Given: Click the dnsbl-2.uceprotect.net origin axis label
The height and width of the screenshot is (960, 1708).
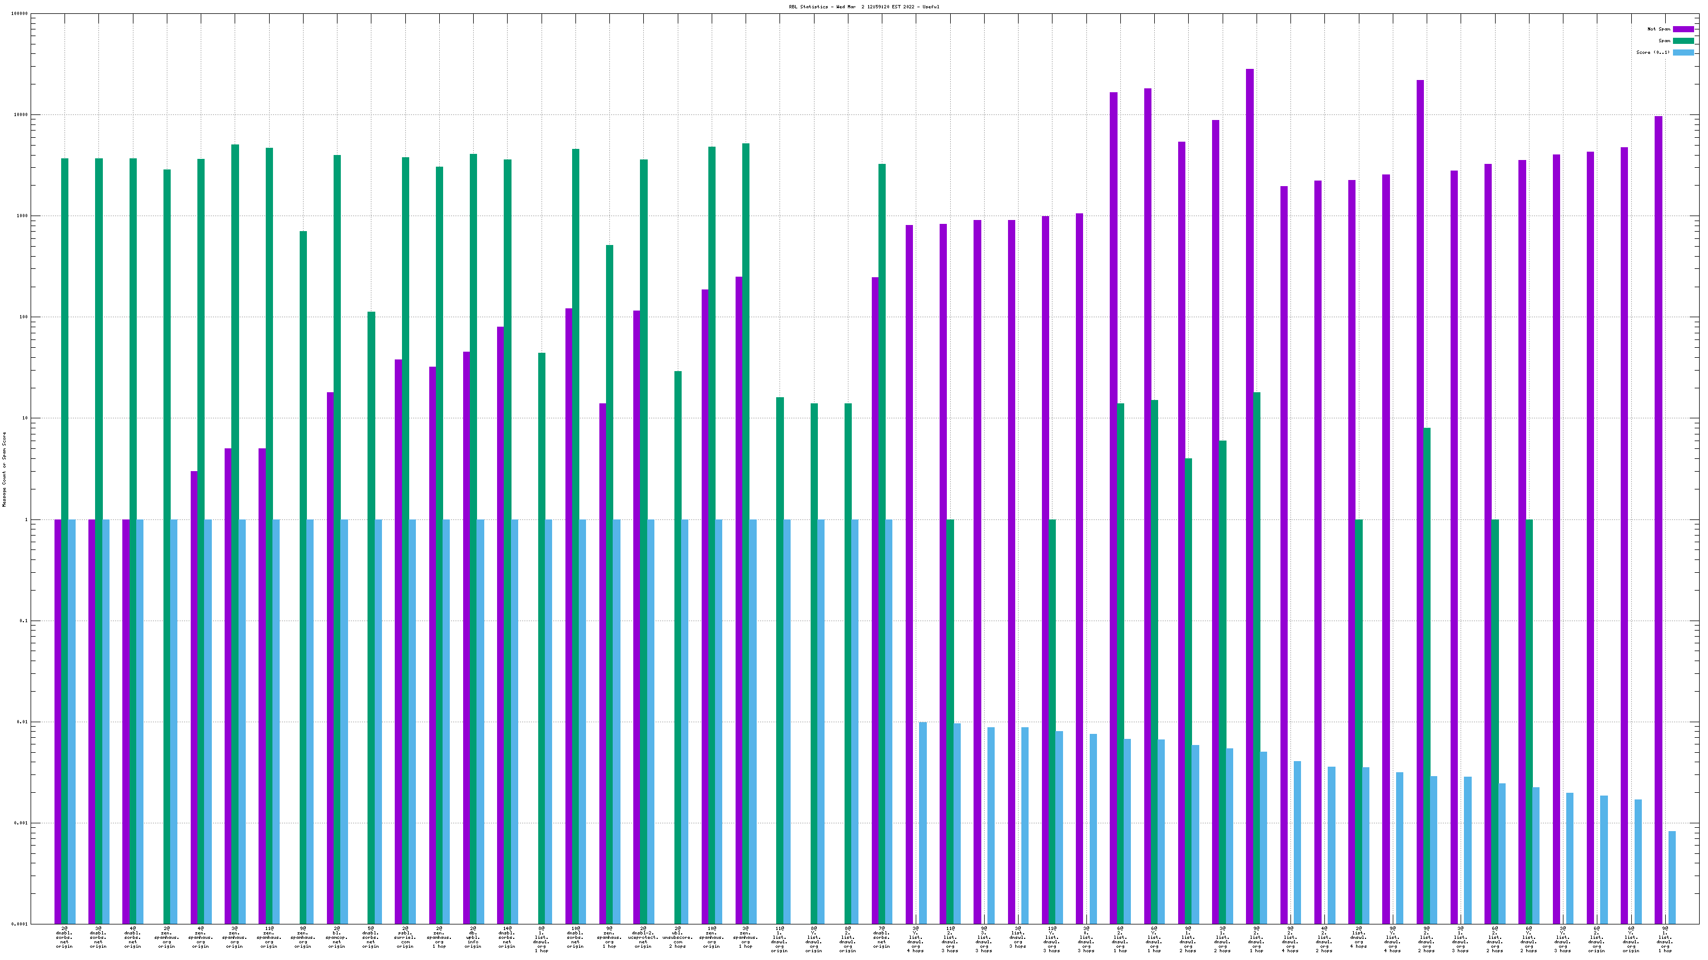Looking at the screenshot, I should pyautogui.click(x=643, y=937).
